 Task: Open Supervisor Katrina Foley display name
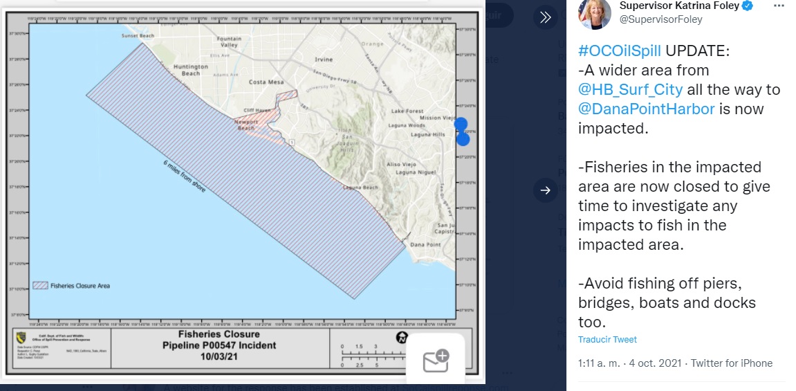tap(679, 6)
